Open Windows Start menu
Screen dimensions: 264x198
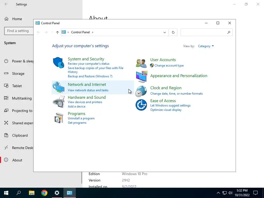click(x=6, y=193)
